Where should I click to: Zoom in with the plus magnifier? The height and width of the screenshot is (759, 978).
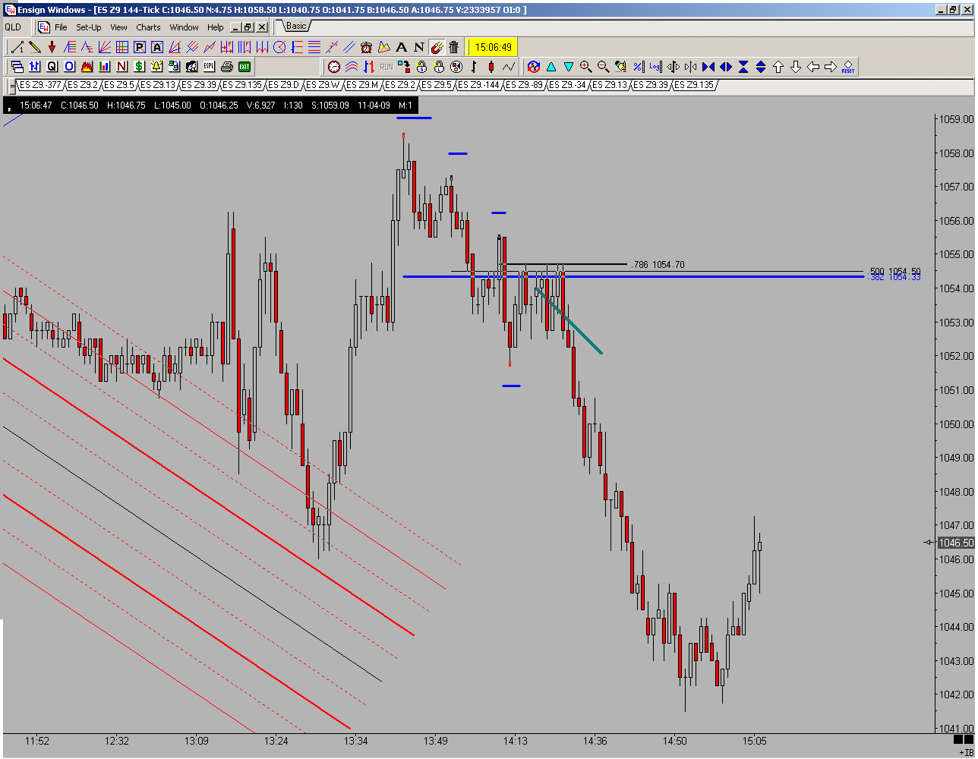coord(586,67)
